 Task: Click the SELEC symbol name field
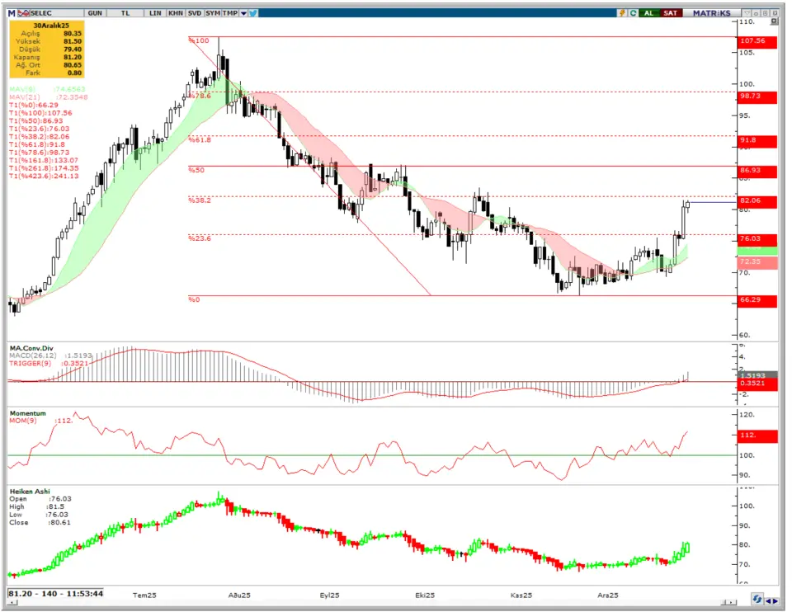(x=43, y=13)
